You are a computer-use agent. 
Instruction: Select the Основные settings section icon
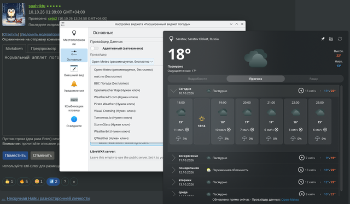click(74, 53)
